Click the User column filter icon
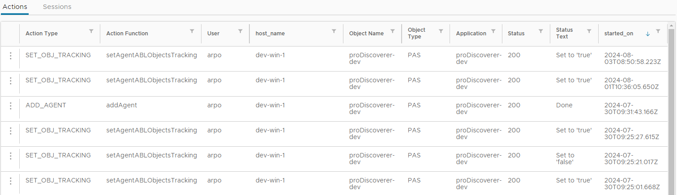Screen dimensions: 677x195 (x=240, y=31)
